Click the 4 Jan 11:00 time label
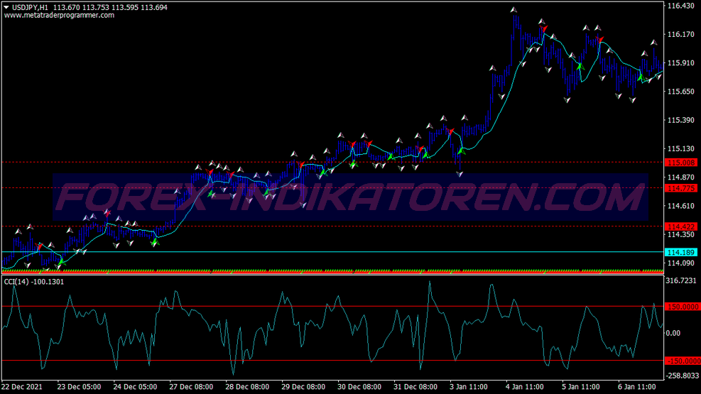701x394 pixels. (525, 387)
